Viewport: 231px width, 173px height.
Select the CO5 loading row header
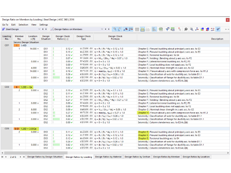click(7, 129)
